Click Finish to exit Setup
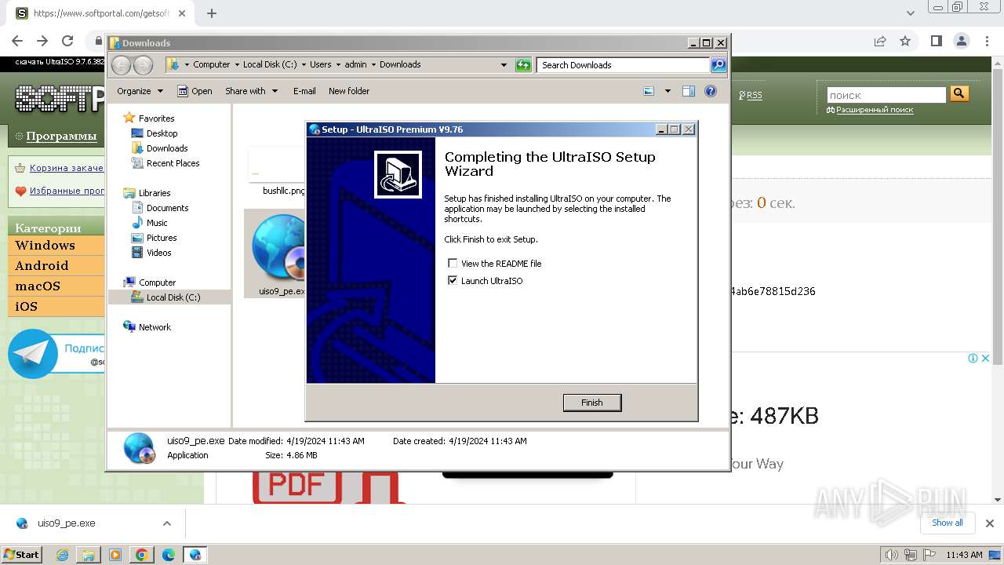The height and width of the screenshot is (565, 1004). tap(592, 403)
